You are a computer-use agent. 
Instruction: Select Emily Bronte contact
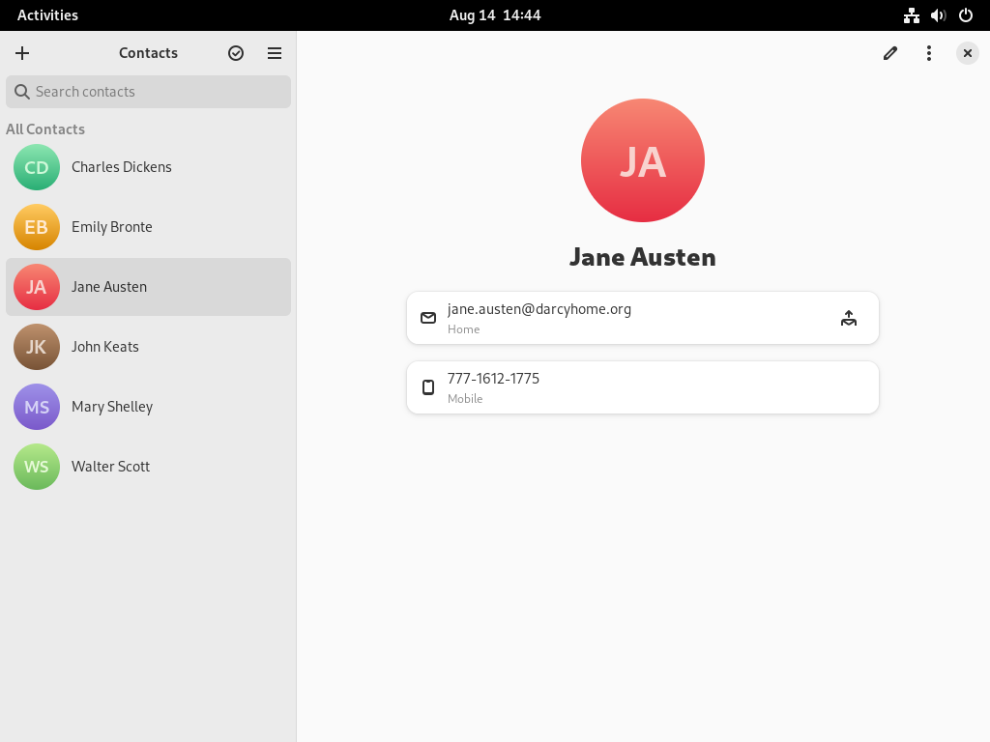pos(148,227)
